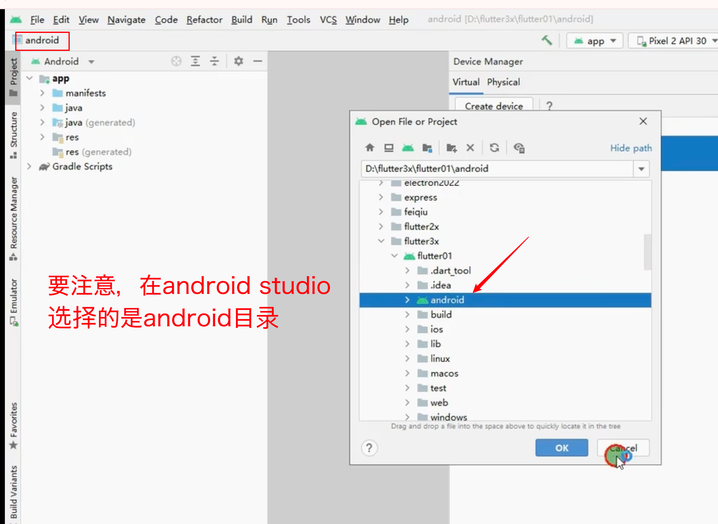Viewport: 718px width, 524px height.
Task: Select the ios folder in dialog tree
Action: point(437,329)
